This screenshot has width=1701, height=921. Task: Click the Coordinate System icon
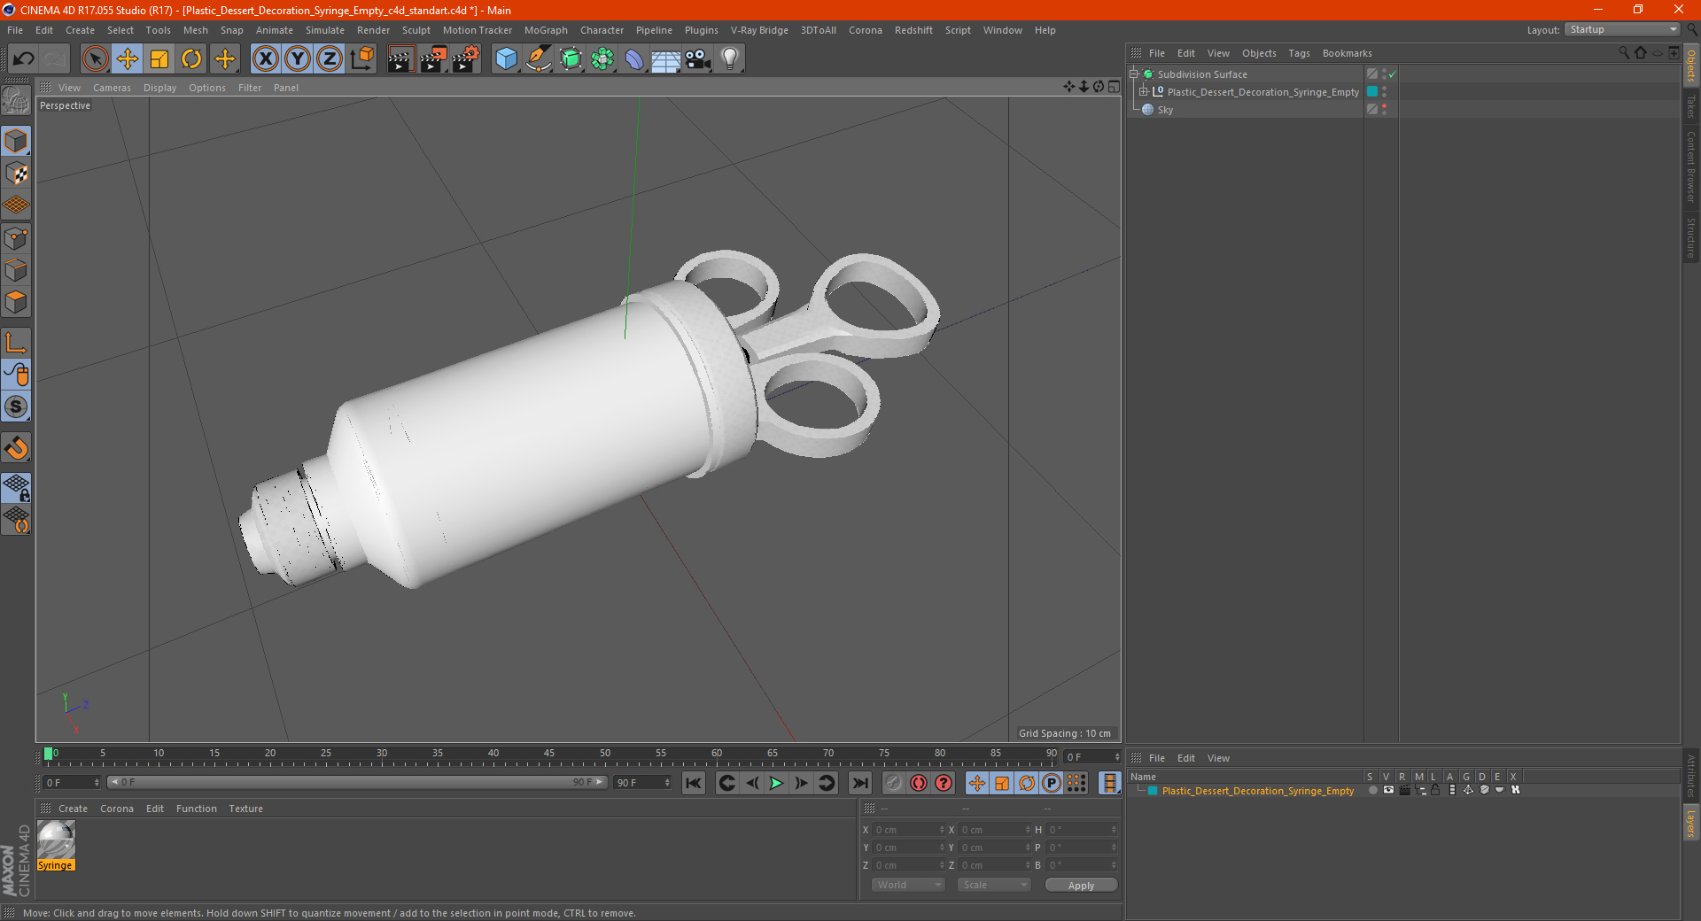[361, 59]
